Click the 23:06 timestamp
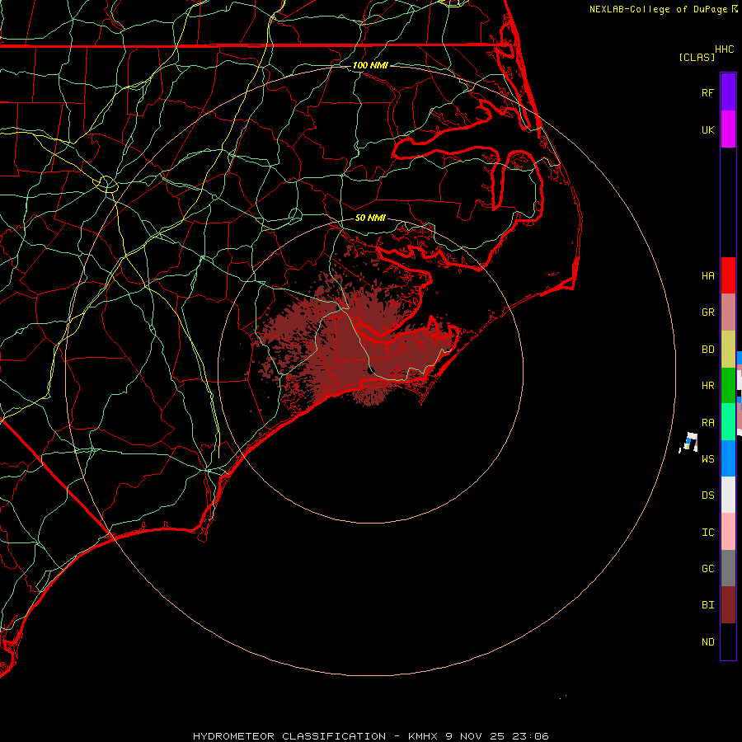 coord(532,736)
